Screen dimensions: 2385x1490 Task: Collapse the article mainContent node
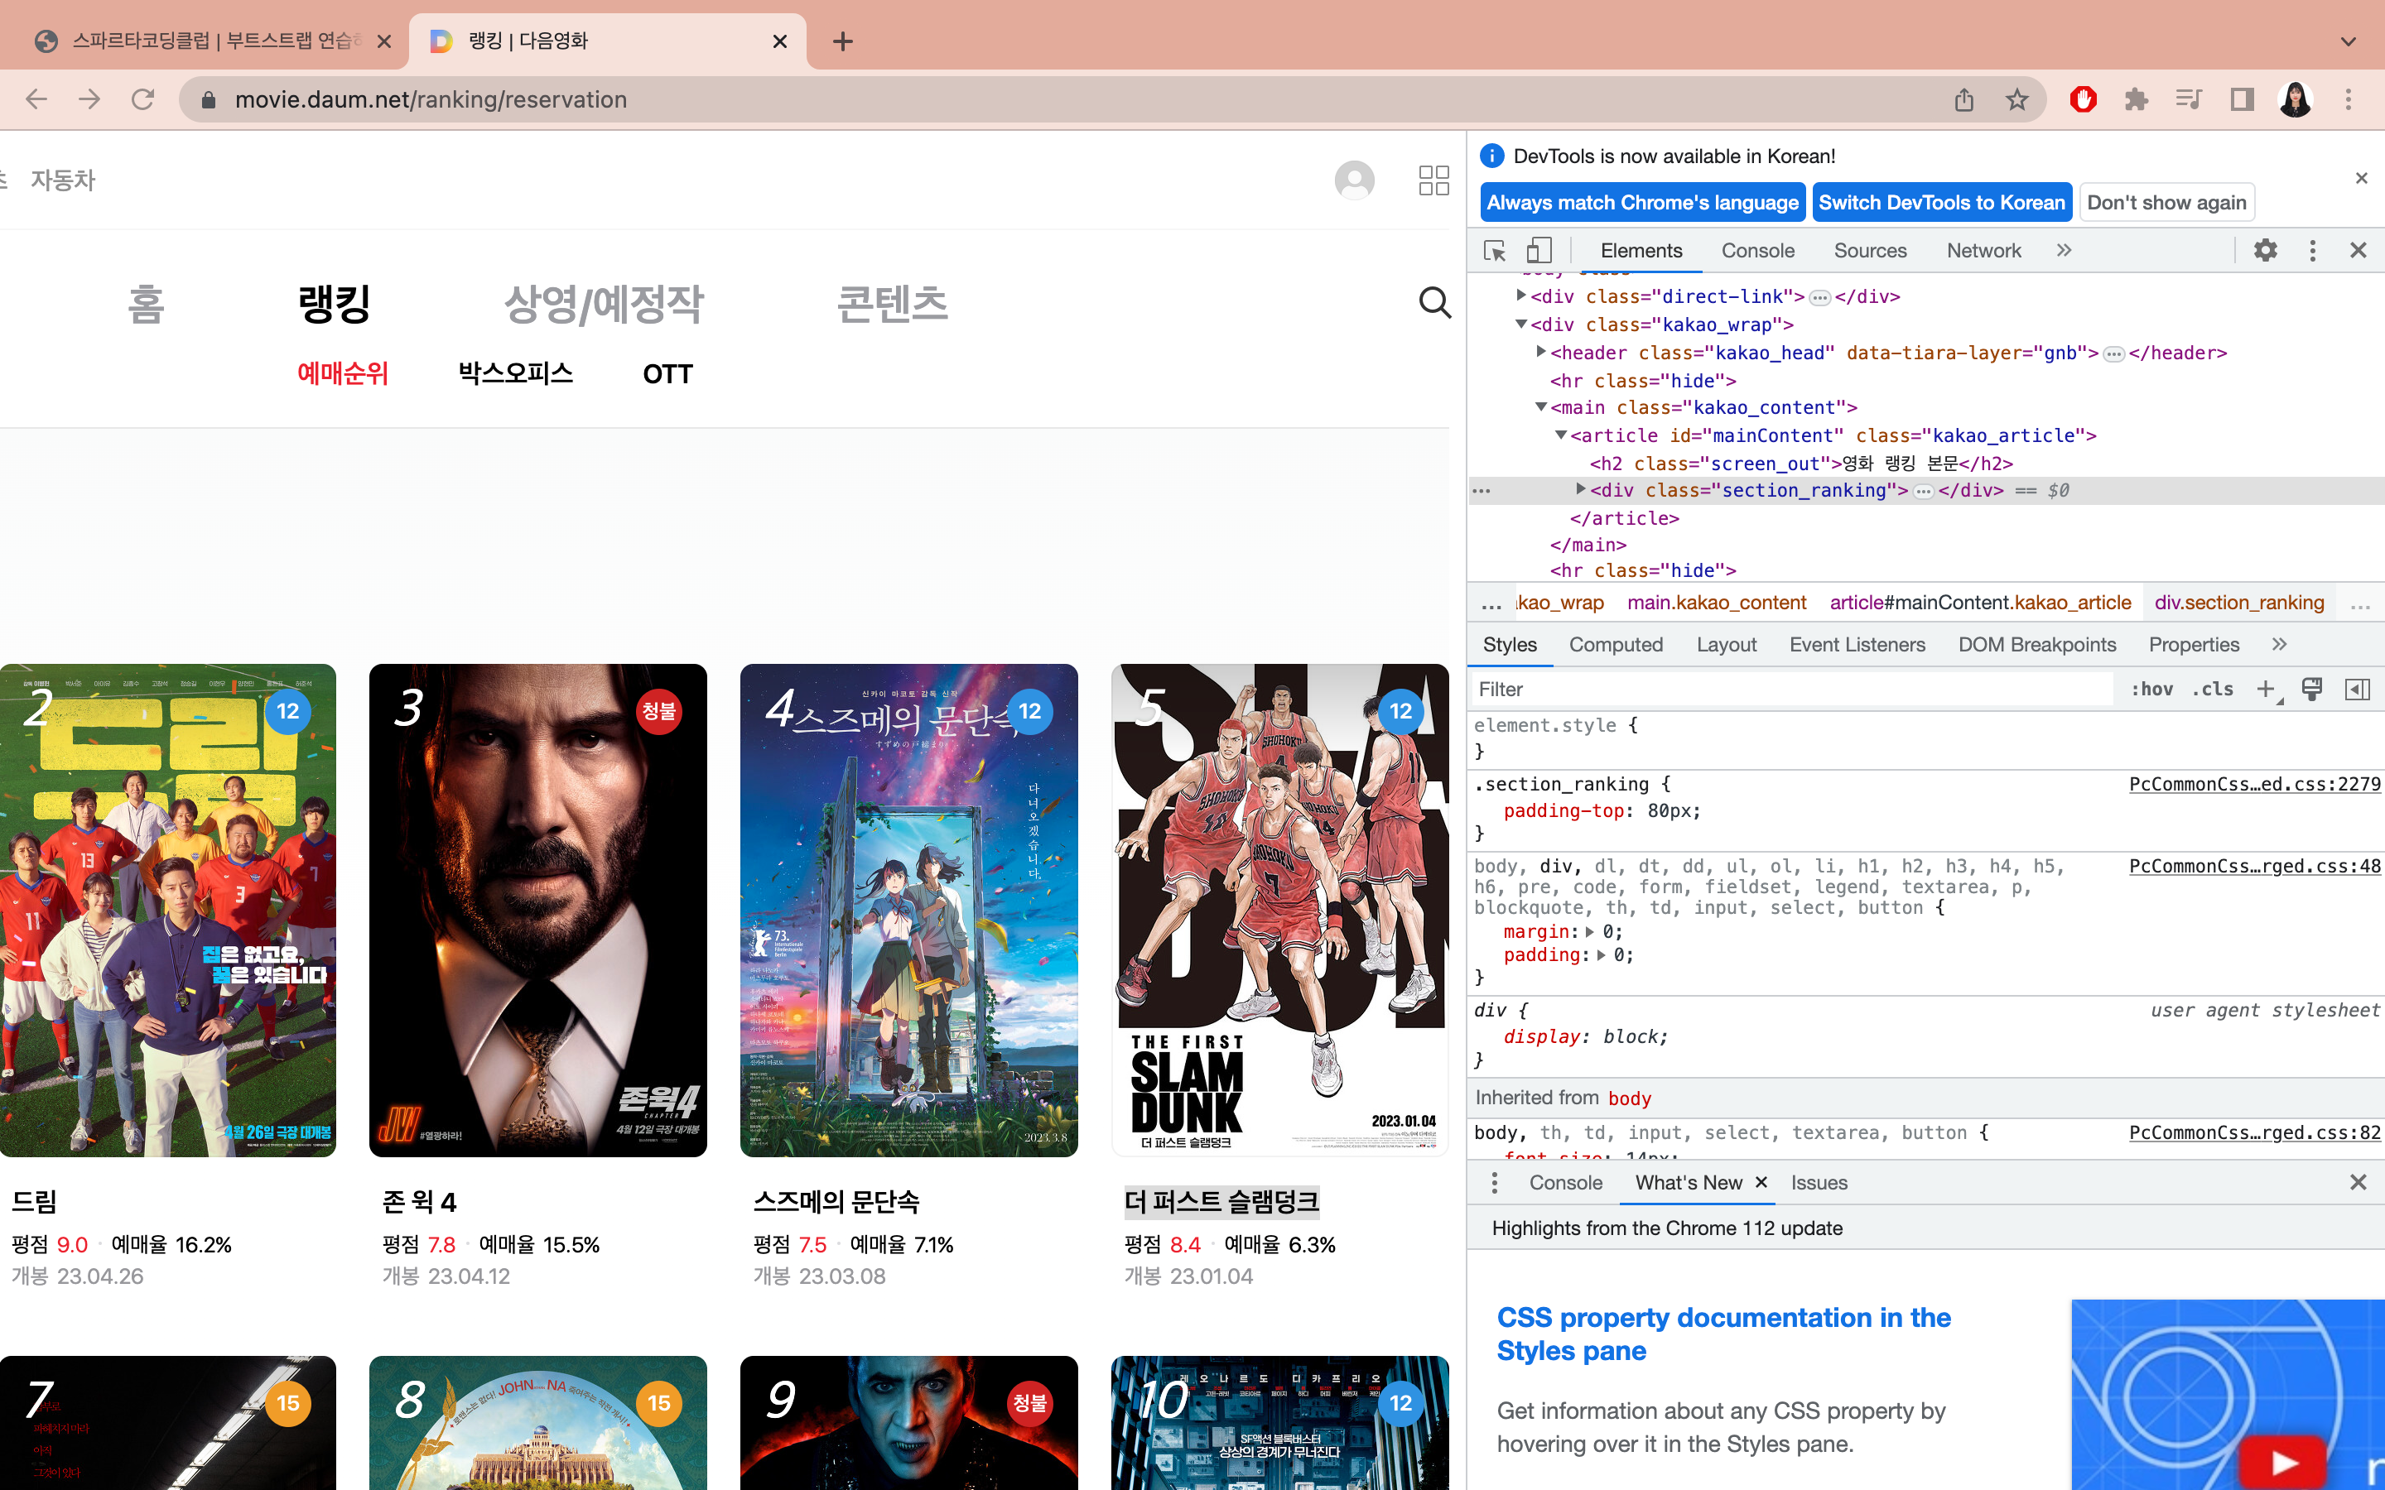pos(1561,435)
